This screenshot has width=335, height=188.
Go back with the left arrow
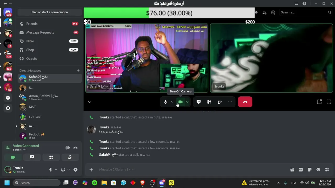(x=5, y=4)
